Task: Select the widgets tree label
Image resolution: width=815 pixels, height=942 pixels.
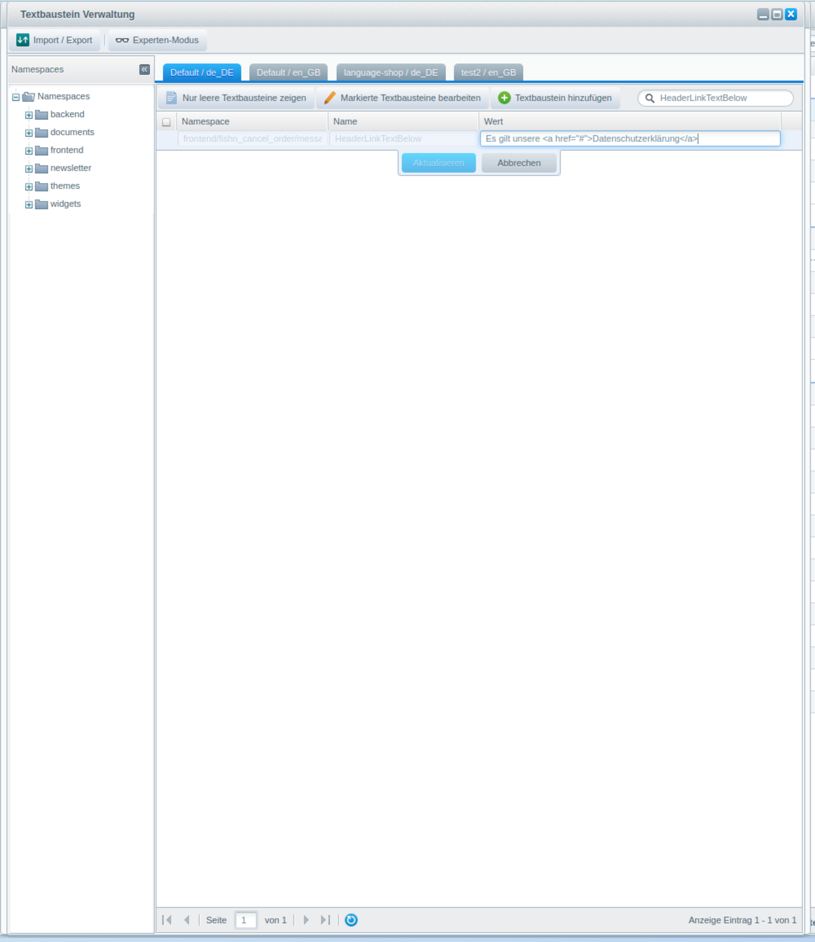Action: click(65, 204)
